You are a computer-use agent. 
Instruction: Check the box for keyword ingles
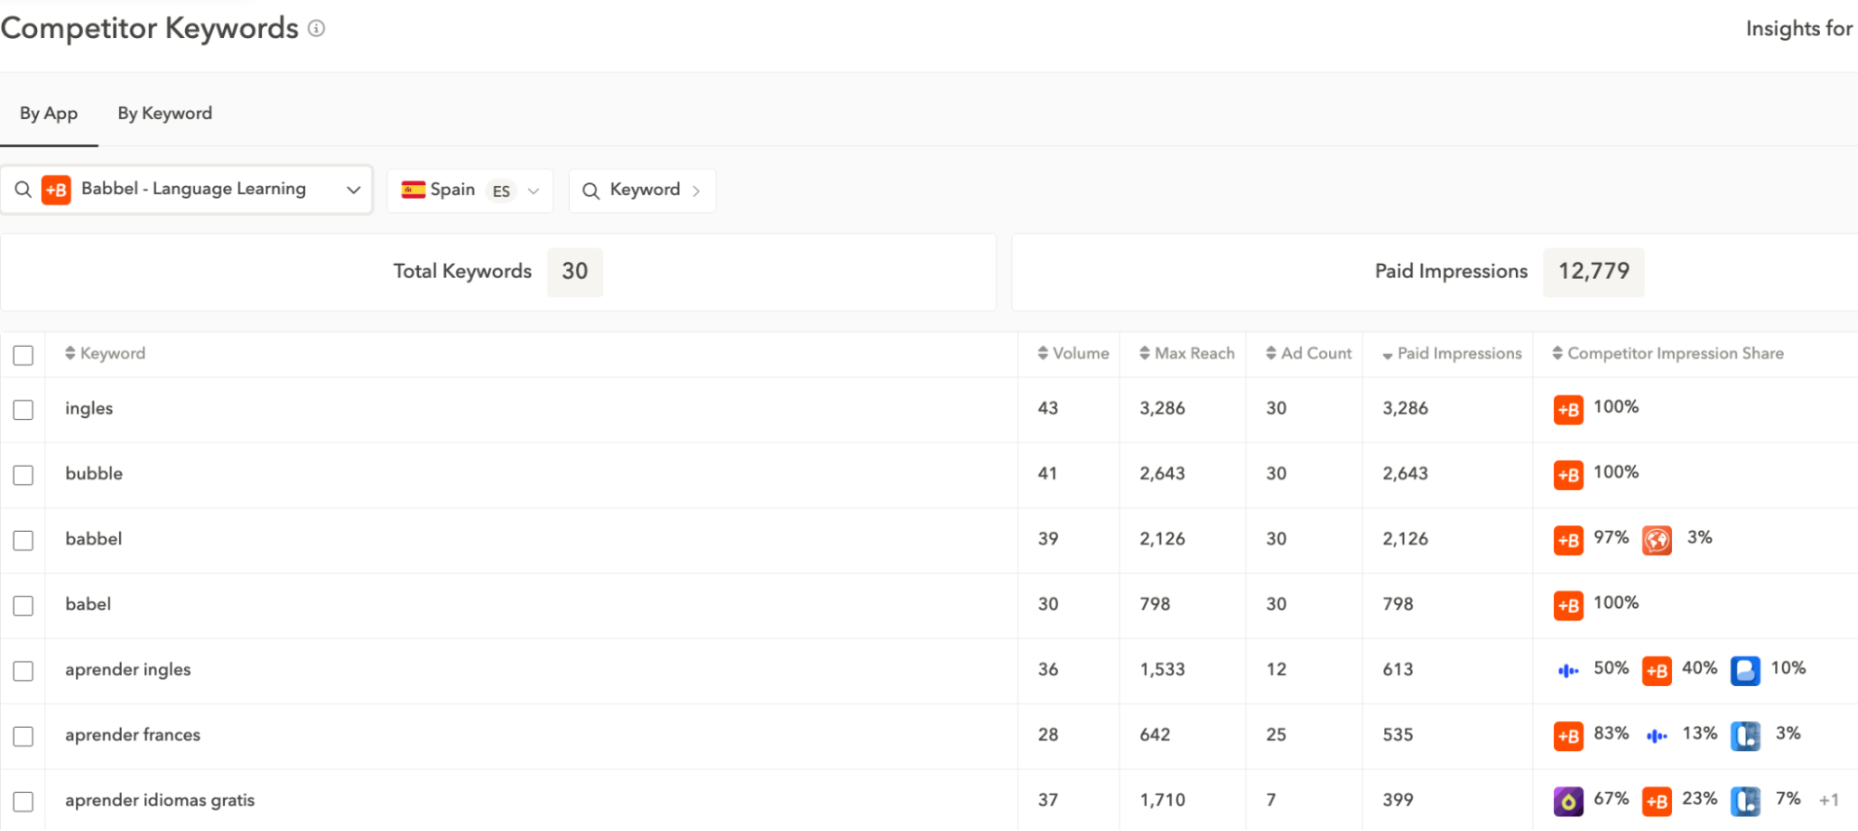[23, 410]
